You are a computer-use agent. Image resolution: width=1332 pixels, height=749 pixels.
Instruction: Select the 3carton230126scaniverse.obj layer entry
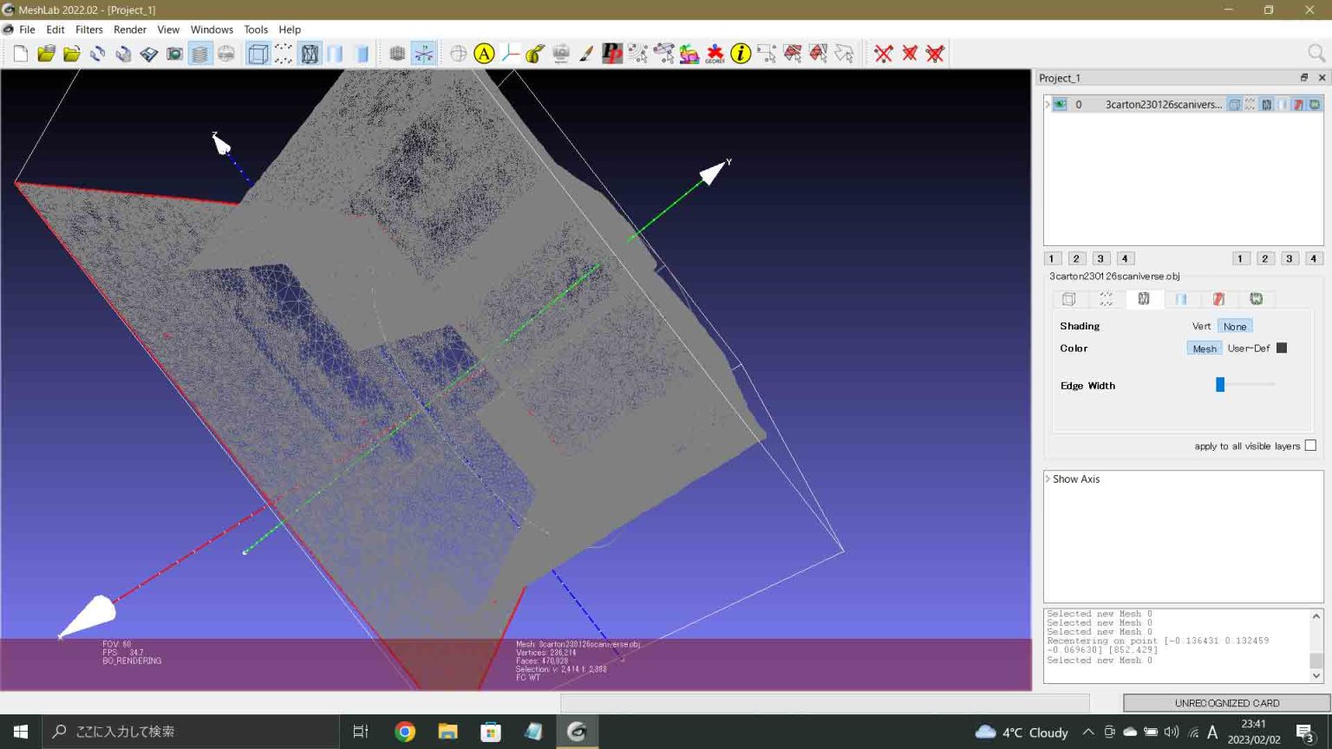[1162, 104]
